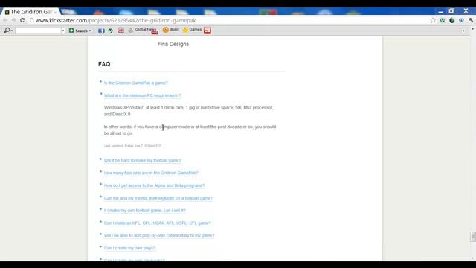The width and height of the screenshot is (476, 268).
Task: Click the green Search button in toolbar
Action: point(78,31)
